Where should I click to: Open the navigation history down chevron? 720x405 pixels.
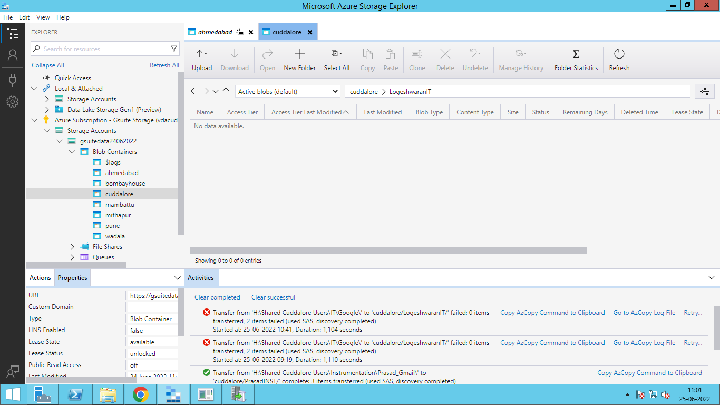(x=216, y=91)
